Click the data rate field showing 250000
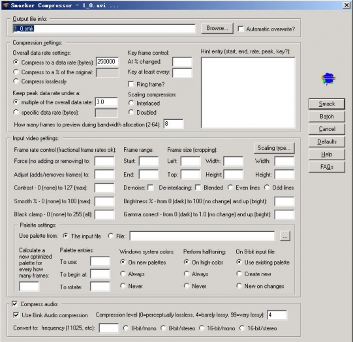 tap(108, 62)
